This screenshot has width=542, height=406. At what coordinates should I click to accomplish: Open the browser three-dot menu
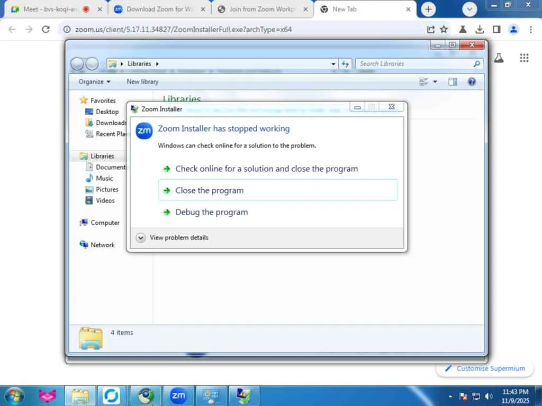pos(530,30)
